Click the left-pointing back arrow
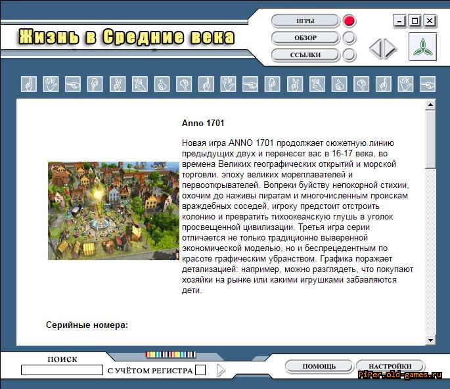The image size is (450, 389). click(375, 48)
